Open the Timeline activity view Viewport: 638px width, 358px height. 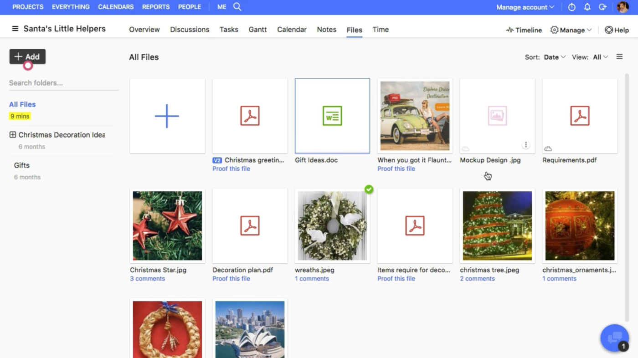[524, 30]
